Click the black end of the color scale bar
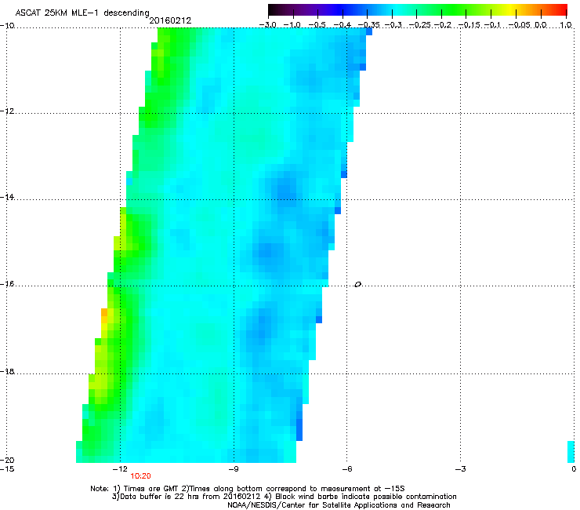Screen dimensions: 580x510 274,9
